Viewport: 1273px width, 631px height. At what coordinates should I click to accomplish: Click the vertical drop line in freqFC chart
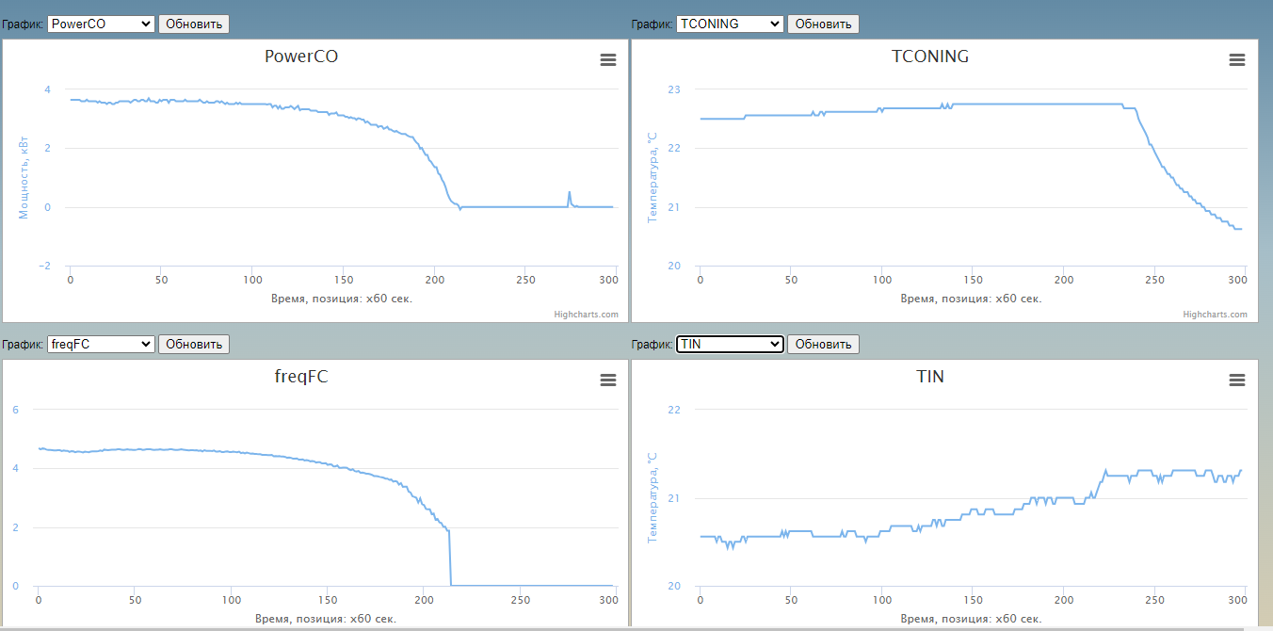pos(450,558)
